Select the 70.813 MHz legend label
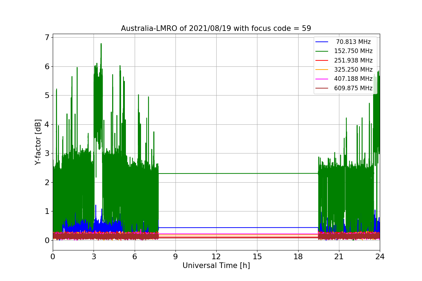This screenshot has height=281, width=422. pyautogui.click(x=353, y=42)
